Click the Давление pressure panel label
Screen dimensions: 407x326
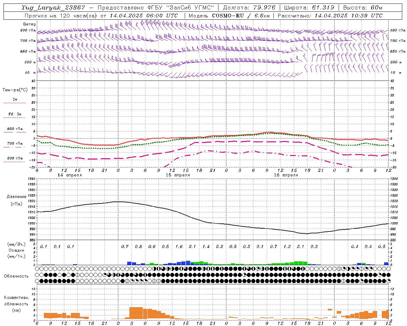(17, 197)
